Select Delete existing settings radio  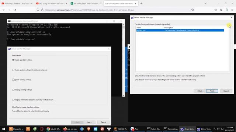tap(13, 80)
